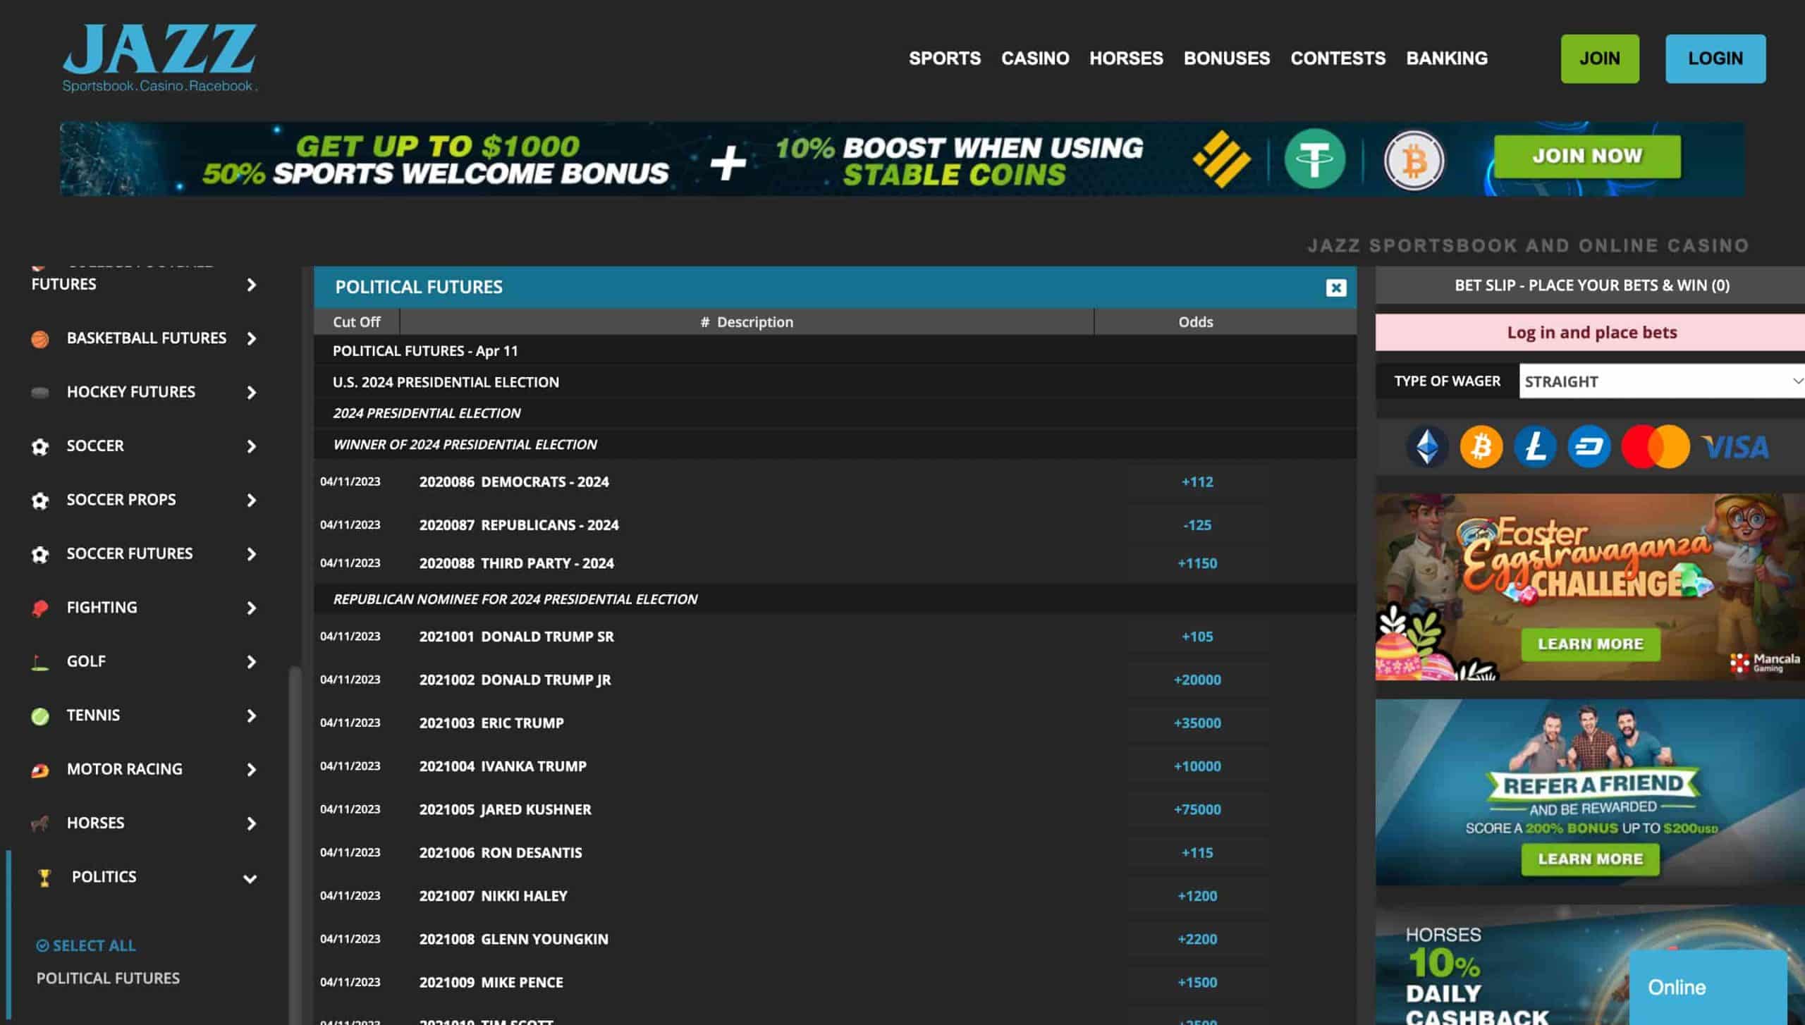Click the hockey puck icon
The image size is (1805, 1025).
click(40, 393)
